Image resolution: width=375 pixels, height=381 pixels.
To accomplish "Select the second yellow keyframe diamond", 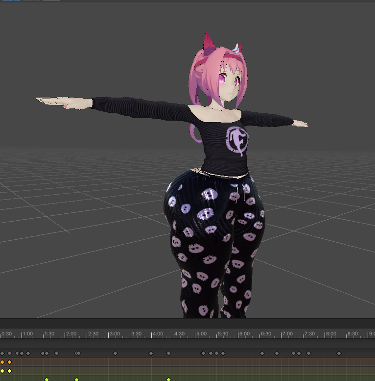I will coord(9,371).
